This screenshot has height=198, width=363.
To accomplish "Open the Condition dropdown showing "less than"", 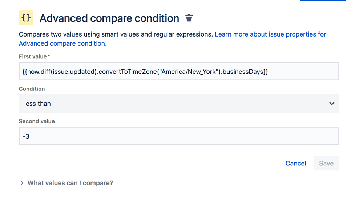I will tap(179, 104).
